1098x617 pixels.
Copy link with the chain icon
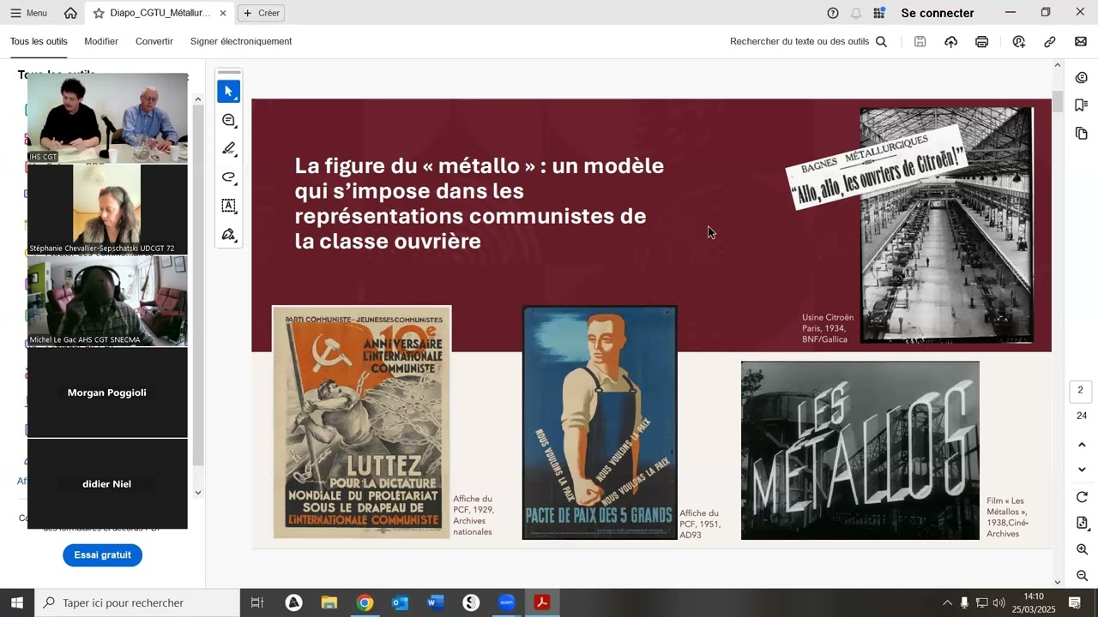tap(1049, 41)
